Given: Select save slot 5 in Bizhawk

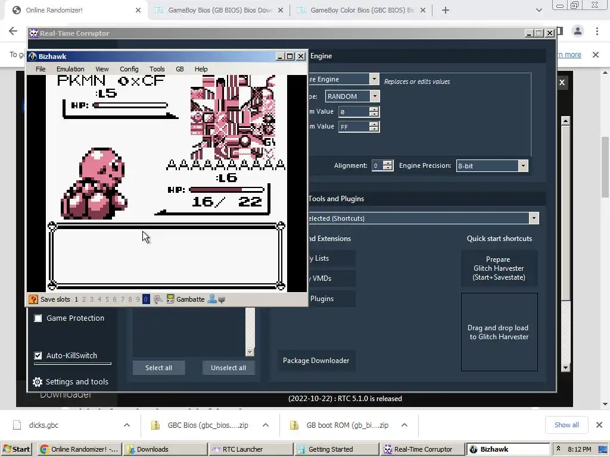Looking at the screenshot, I should 107,300.
